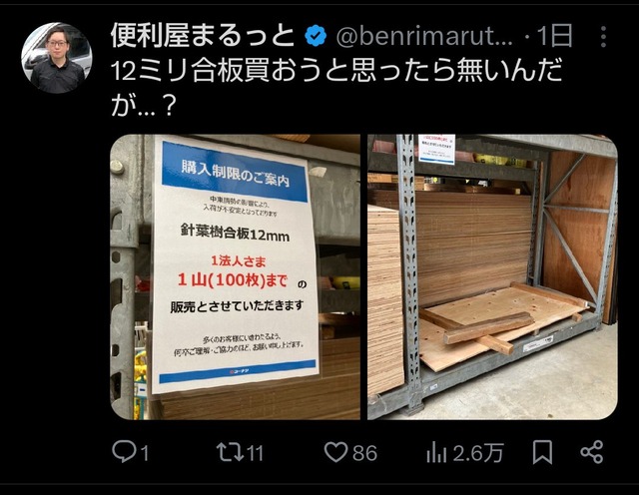Like the post with heart icon
639x495 pixels.
(x=335, y=452)
